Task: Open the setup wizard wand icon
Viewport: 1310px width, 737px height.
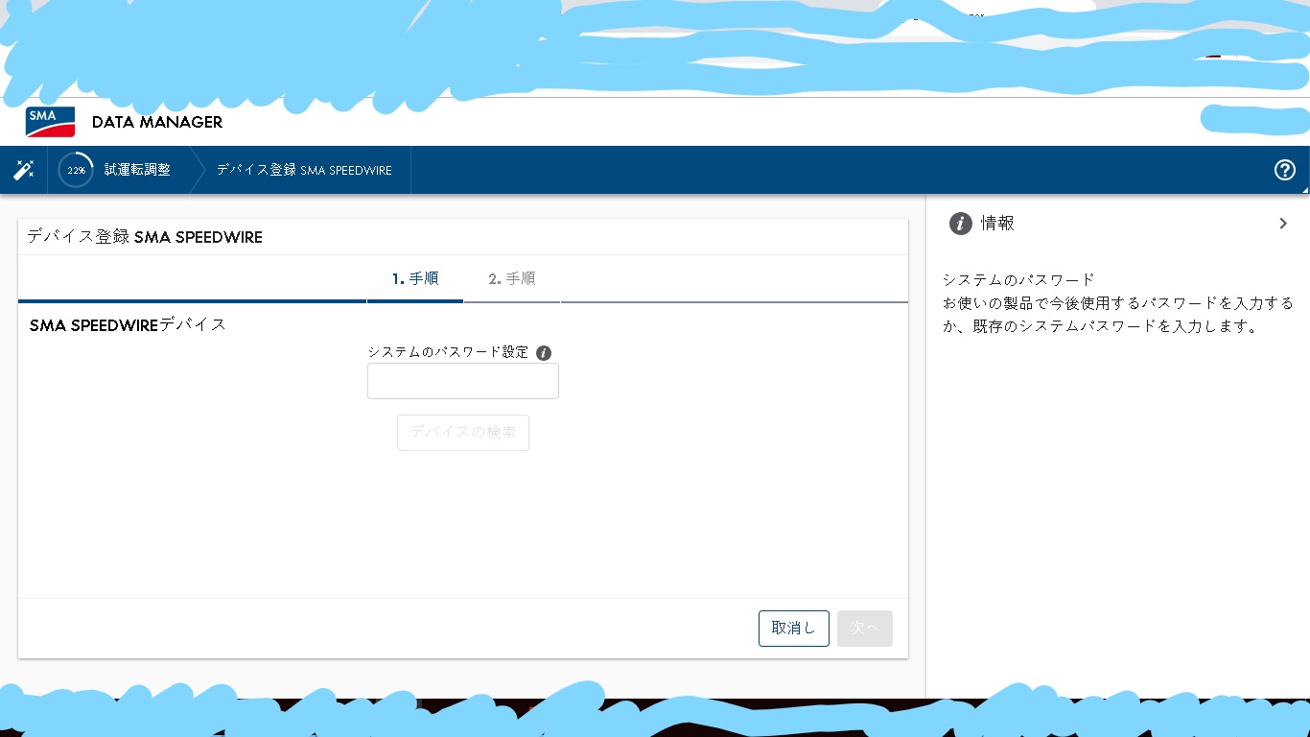Action: tap(23, 170)
